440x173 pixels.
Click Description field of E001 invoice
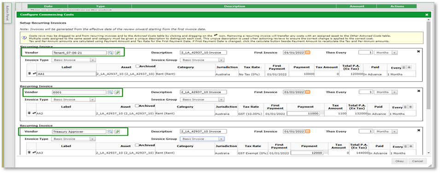click(x=204, y=92)
